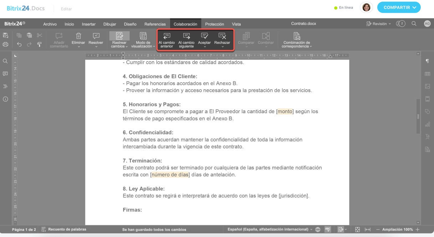This screenshot has width=434, height=237.
Task: Open the search magnifier in left sidebar
Action: click(5, 61)
